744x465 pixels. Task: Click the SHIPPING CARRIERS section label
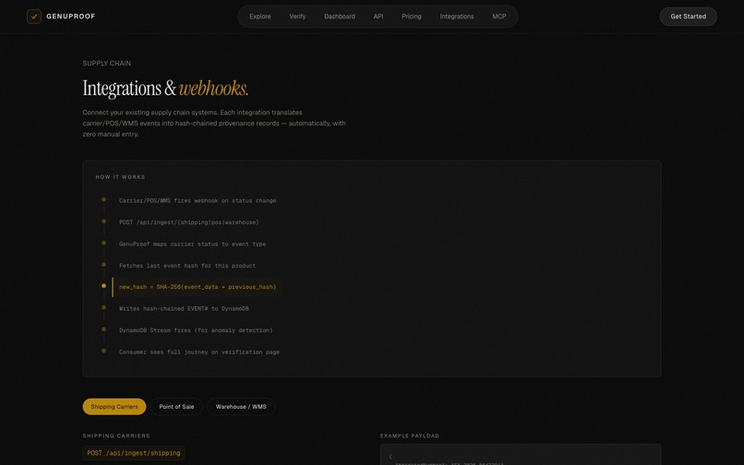116,435
